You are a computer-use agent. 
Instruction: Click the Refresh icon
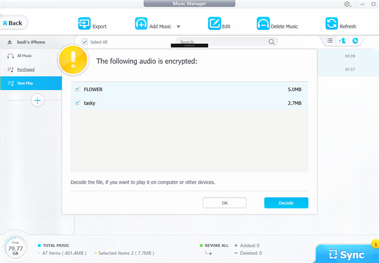(x=331, y=23)
